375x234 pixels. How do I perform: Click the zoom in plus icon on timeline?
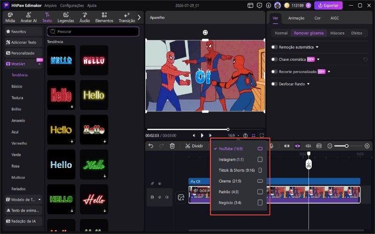click(367, 146)
